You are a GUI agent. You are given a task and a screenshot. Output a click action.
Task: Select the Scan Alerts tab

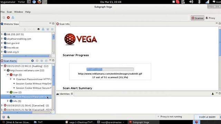click(9, 61)
